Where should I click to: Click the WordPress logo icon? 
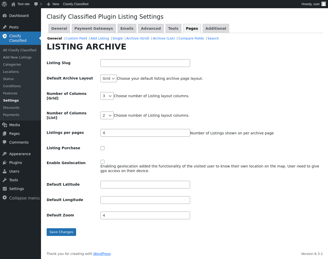pos(4,4)
